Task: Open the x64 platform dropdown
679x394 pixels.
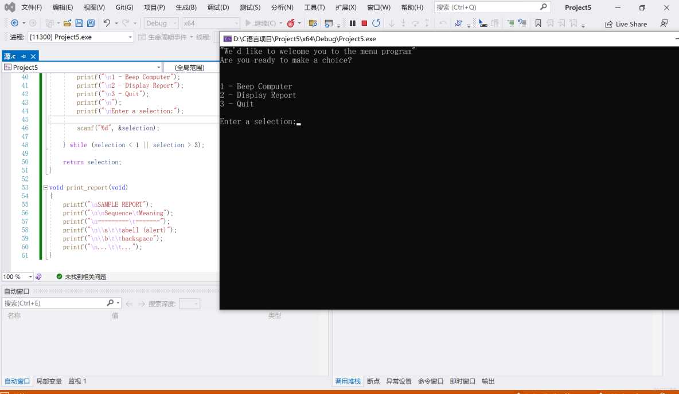Action: 210,23
